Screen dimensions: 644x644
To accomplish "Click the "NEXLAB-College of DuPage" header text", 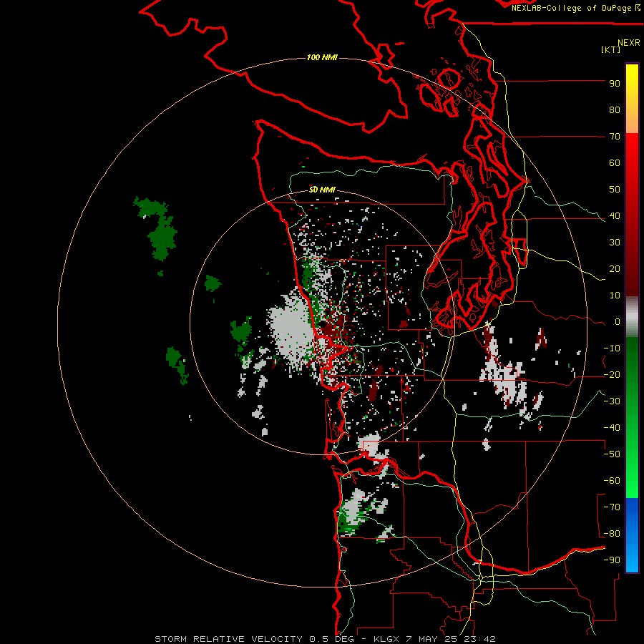I will [571, 8].
